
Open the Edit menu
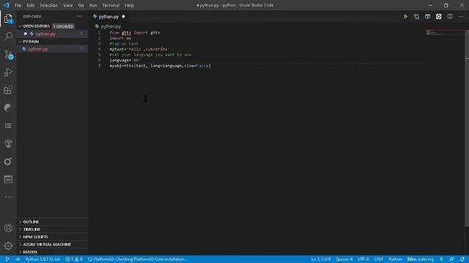[30, 5]
